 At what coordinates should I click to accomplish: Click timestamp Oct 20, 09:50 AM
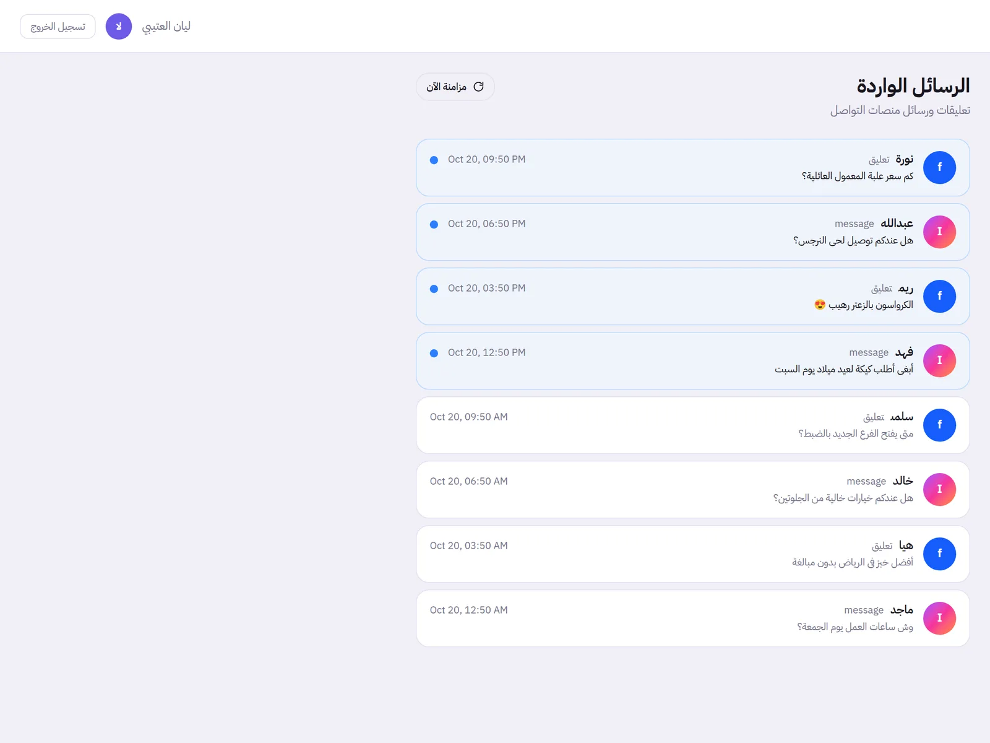click(x=469, y=417)
